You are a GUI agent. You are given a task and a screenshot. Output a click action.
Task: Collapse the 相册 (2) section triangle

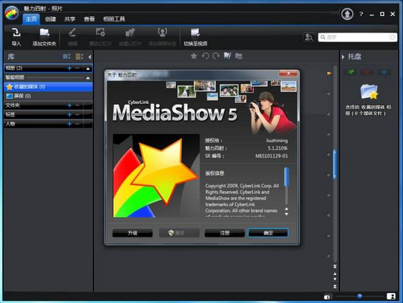tap(88, 69)
